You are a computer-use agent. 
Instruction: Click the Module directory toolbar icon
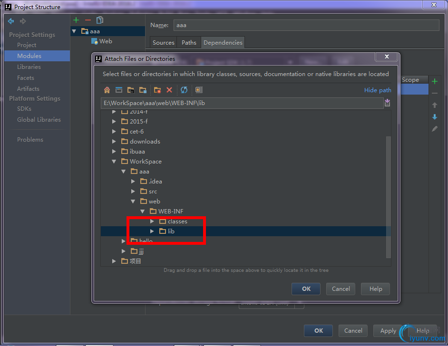tap(143, 90)
